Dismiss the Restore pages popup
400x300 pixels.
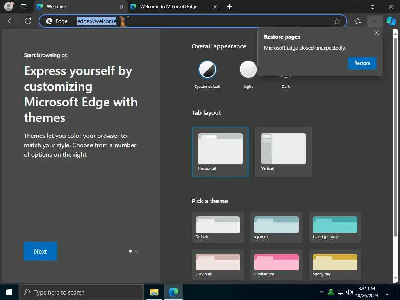376,33
